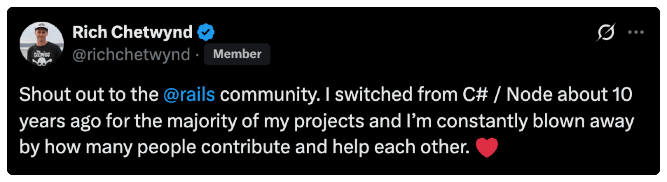Screen dimensions: 667x182
Task: Open the Rich Chetwynd display name
Action: click(132, 32)
